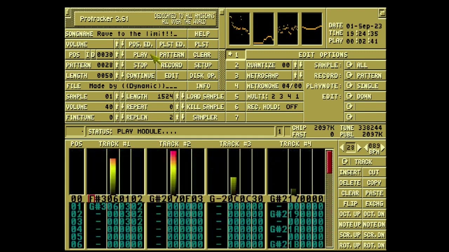Click the CONTINUE button
This screenshot has width=449, height=252.
pyautogui.click(x=141, y=76)
